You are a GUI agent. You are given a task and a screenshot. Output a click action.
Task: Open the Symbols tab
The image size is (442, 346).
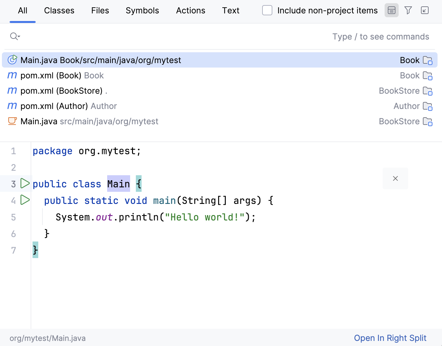pyautogui.click(x=142, y=11)
